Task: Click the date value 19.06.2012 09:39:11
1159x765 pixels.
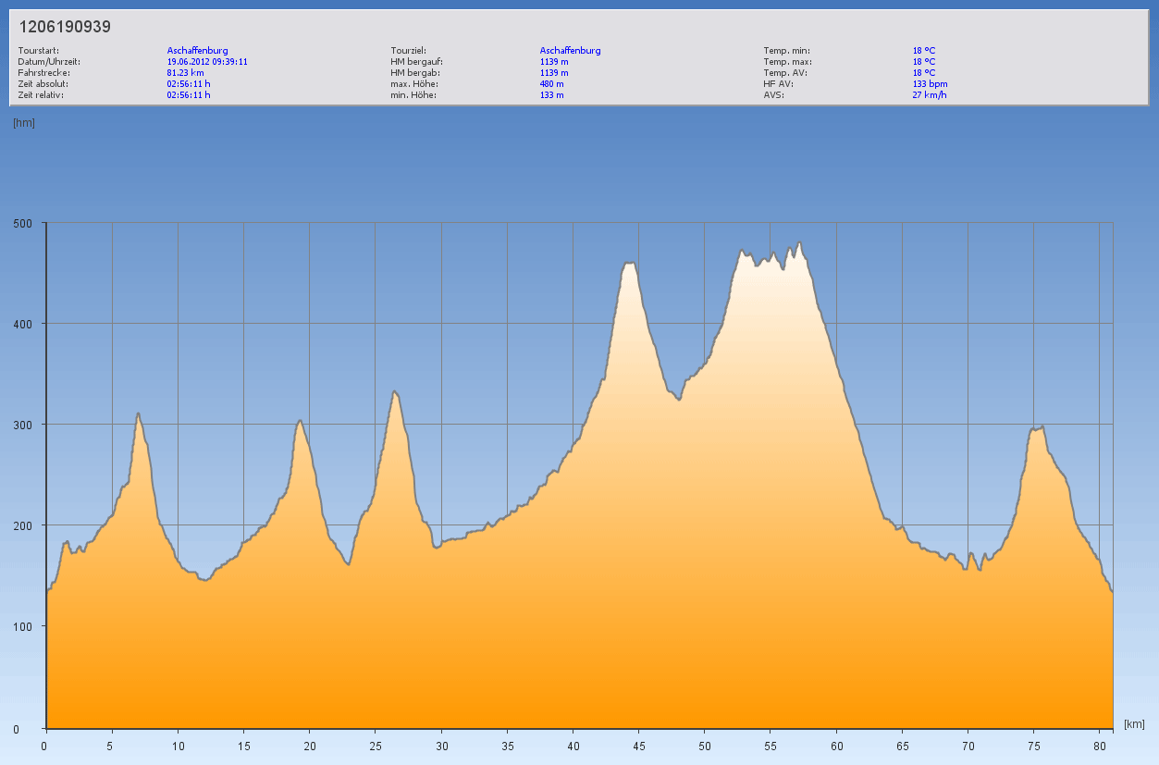Action: click(207, 62)
